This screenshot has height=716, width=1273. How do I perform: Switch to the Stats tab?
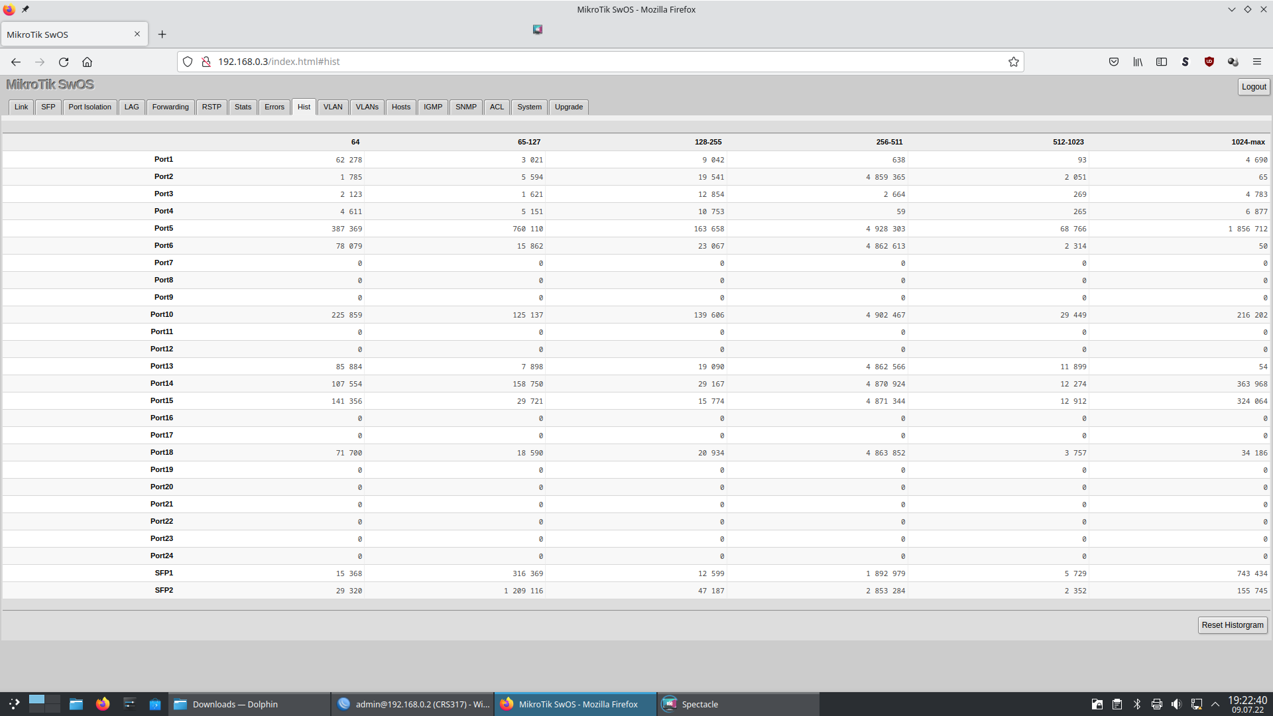(x=243, y=107)
